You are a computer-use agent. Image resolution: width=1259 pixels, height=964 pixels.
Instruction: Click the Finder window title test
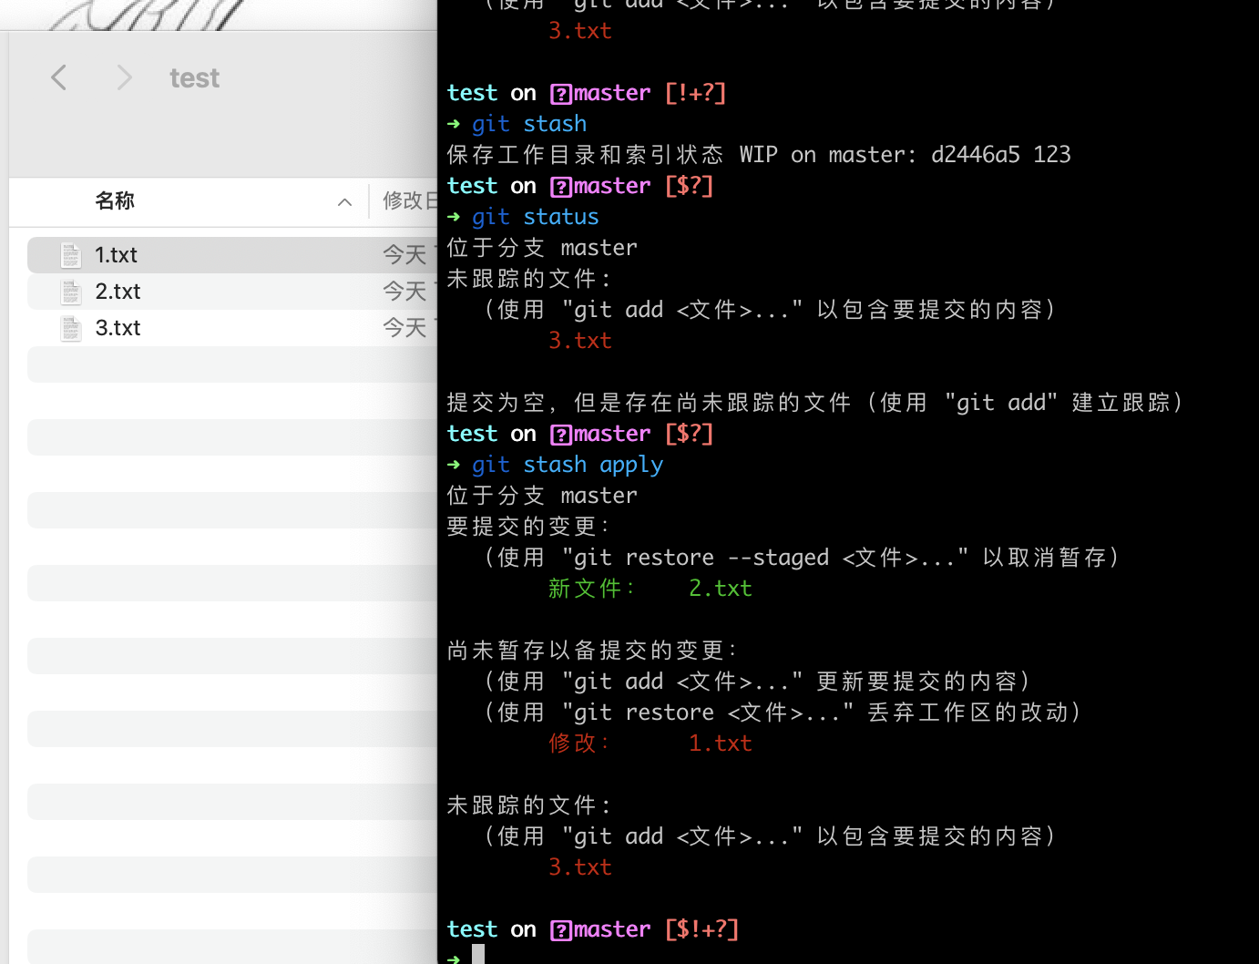(x=195, y=78)
